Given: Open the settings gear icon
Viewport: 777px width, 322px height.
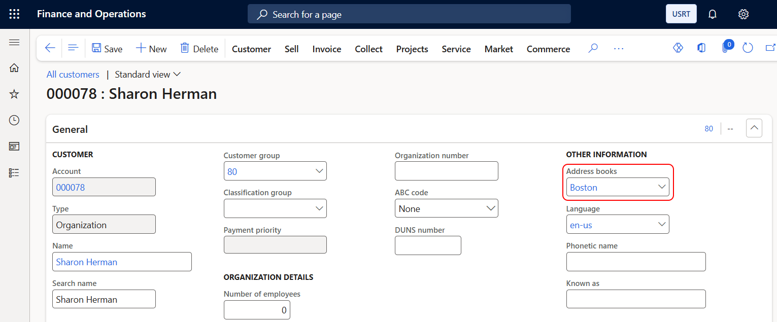Looking at the screenshot, I should [x=744, y=14].
